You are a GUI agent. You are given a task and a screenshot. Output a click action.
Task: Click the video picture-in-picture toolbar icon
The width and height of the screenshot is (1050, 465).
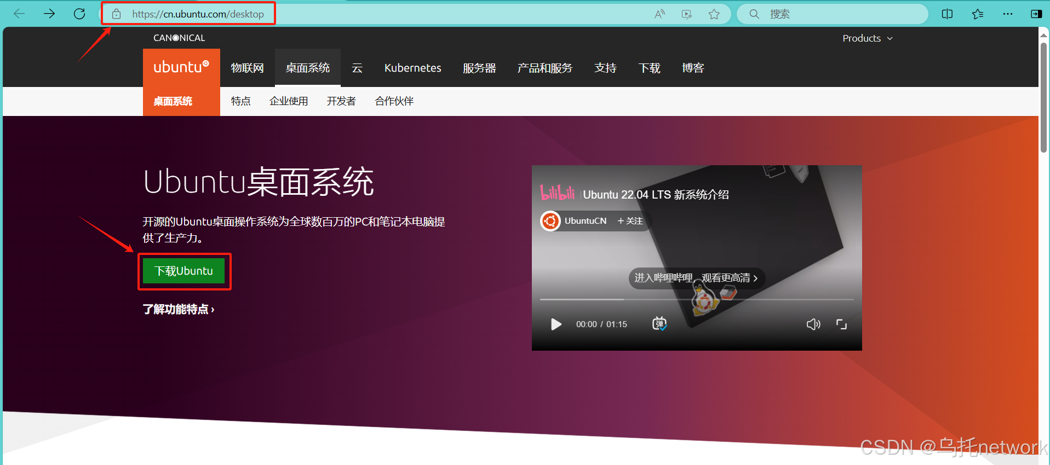coord(687,14)
